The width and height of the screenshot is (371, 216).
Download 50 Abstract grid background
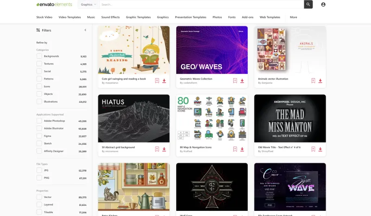pos(164,149)
